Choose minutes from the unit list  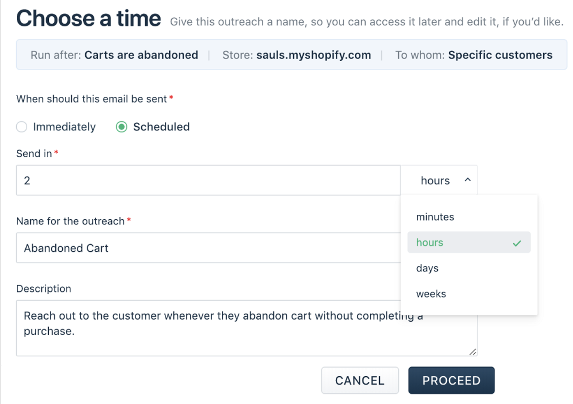(x=469, y=217)
